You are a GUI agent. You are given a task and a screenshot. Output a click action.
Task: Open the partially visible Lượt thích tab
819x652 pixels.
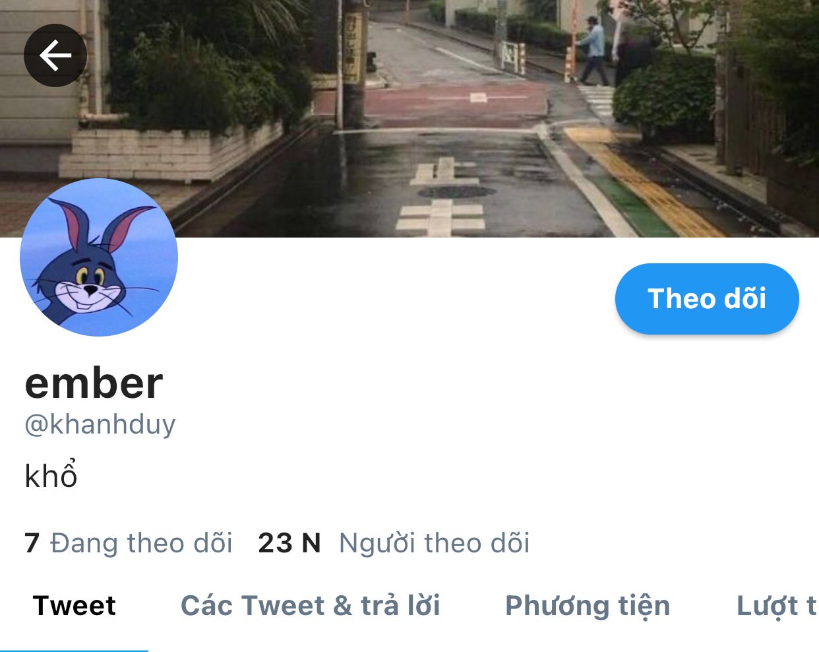777,606
